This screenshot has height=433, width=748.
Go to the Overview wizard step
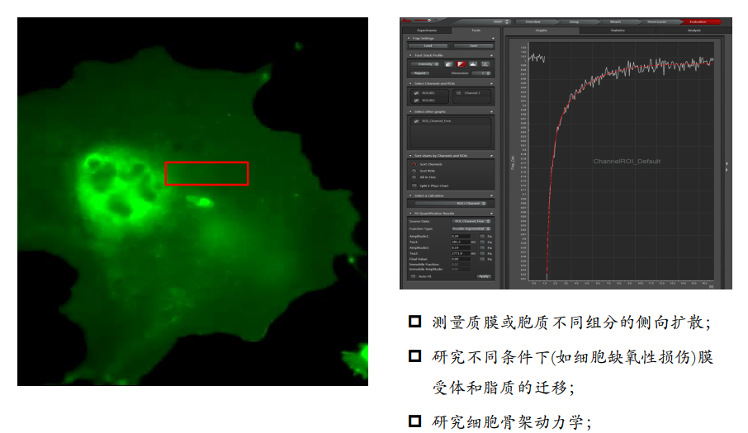tap(533, 21)
